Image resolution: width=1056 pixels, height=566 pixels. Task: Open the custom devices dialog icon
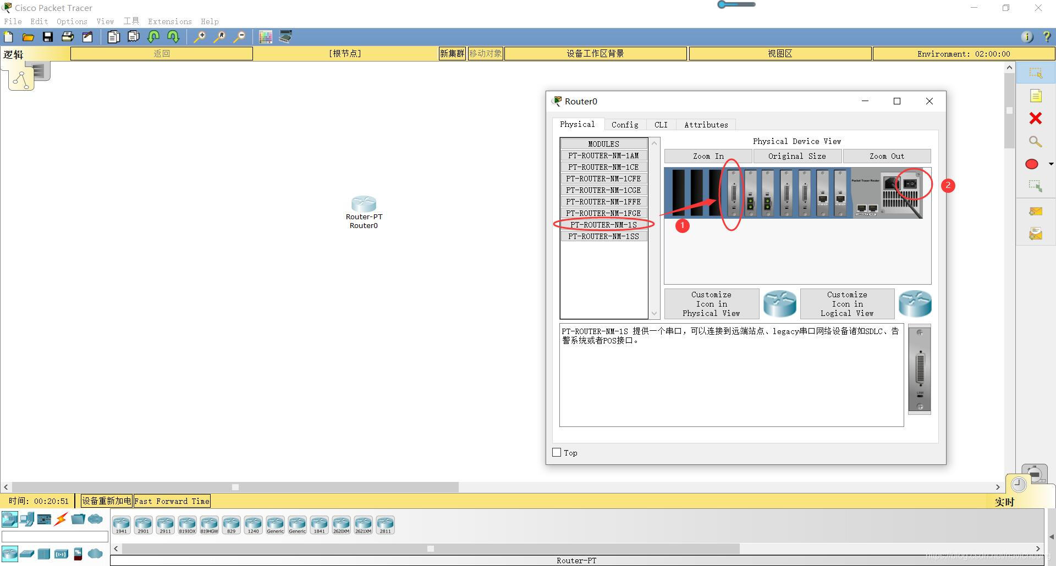pyautogui.click(x=285, y=37)
